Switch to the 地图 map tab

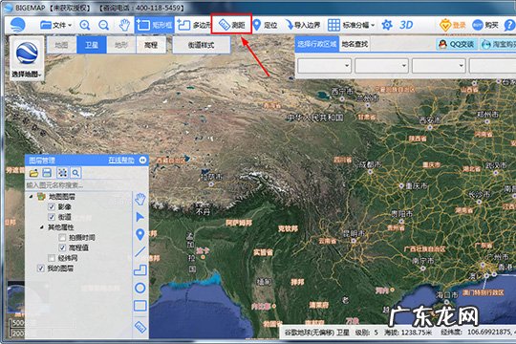pos(61,45)
